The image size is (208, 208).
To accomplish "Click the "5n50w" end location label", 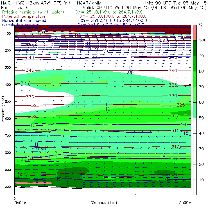I will tap(185, 203).
